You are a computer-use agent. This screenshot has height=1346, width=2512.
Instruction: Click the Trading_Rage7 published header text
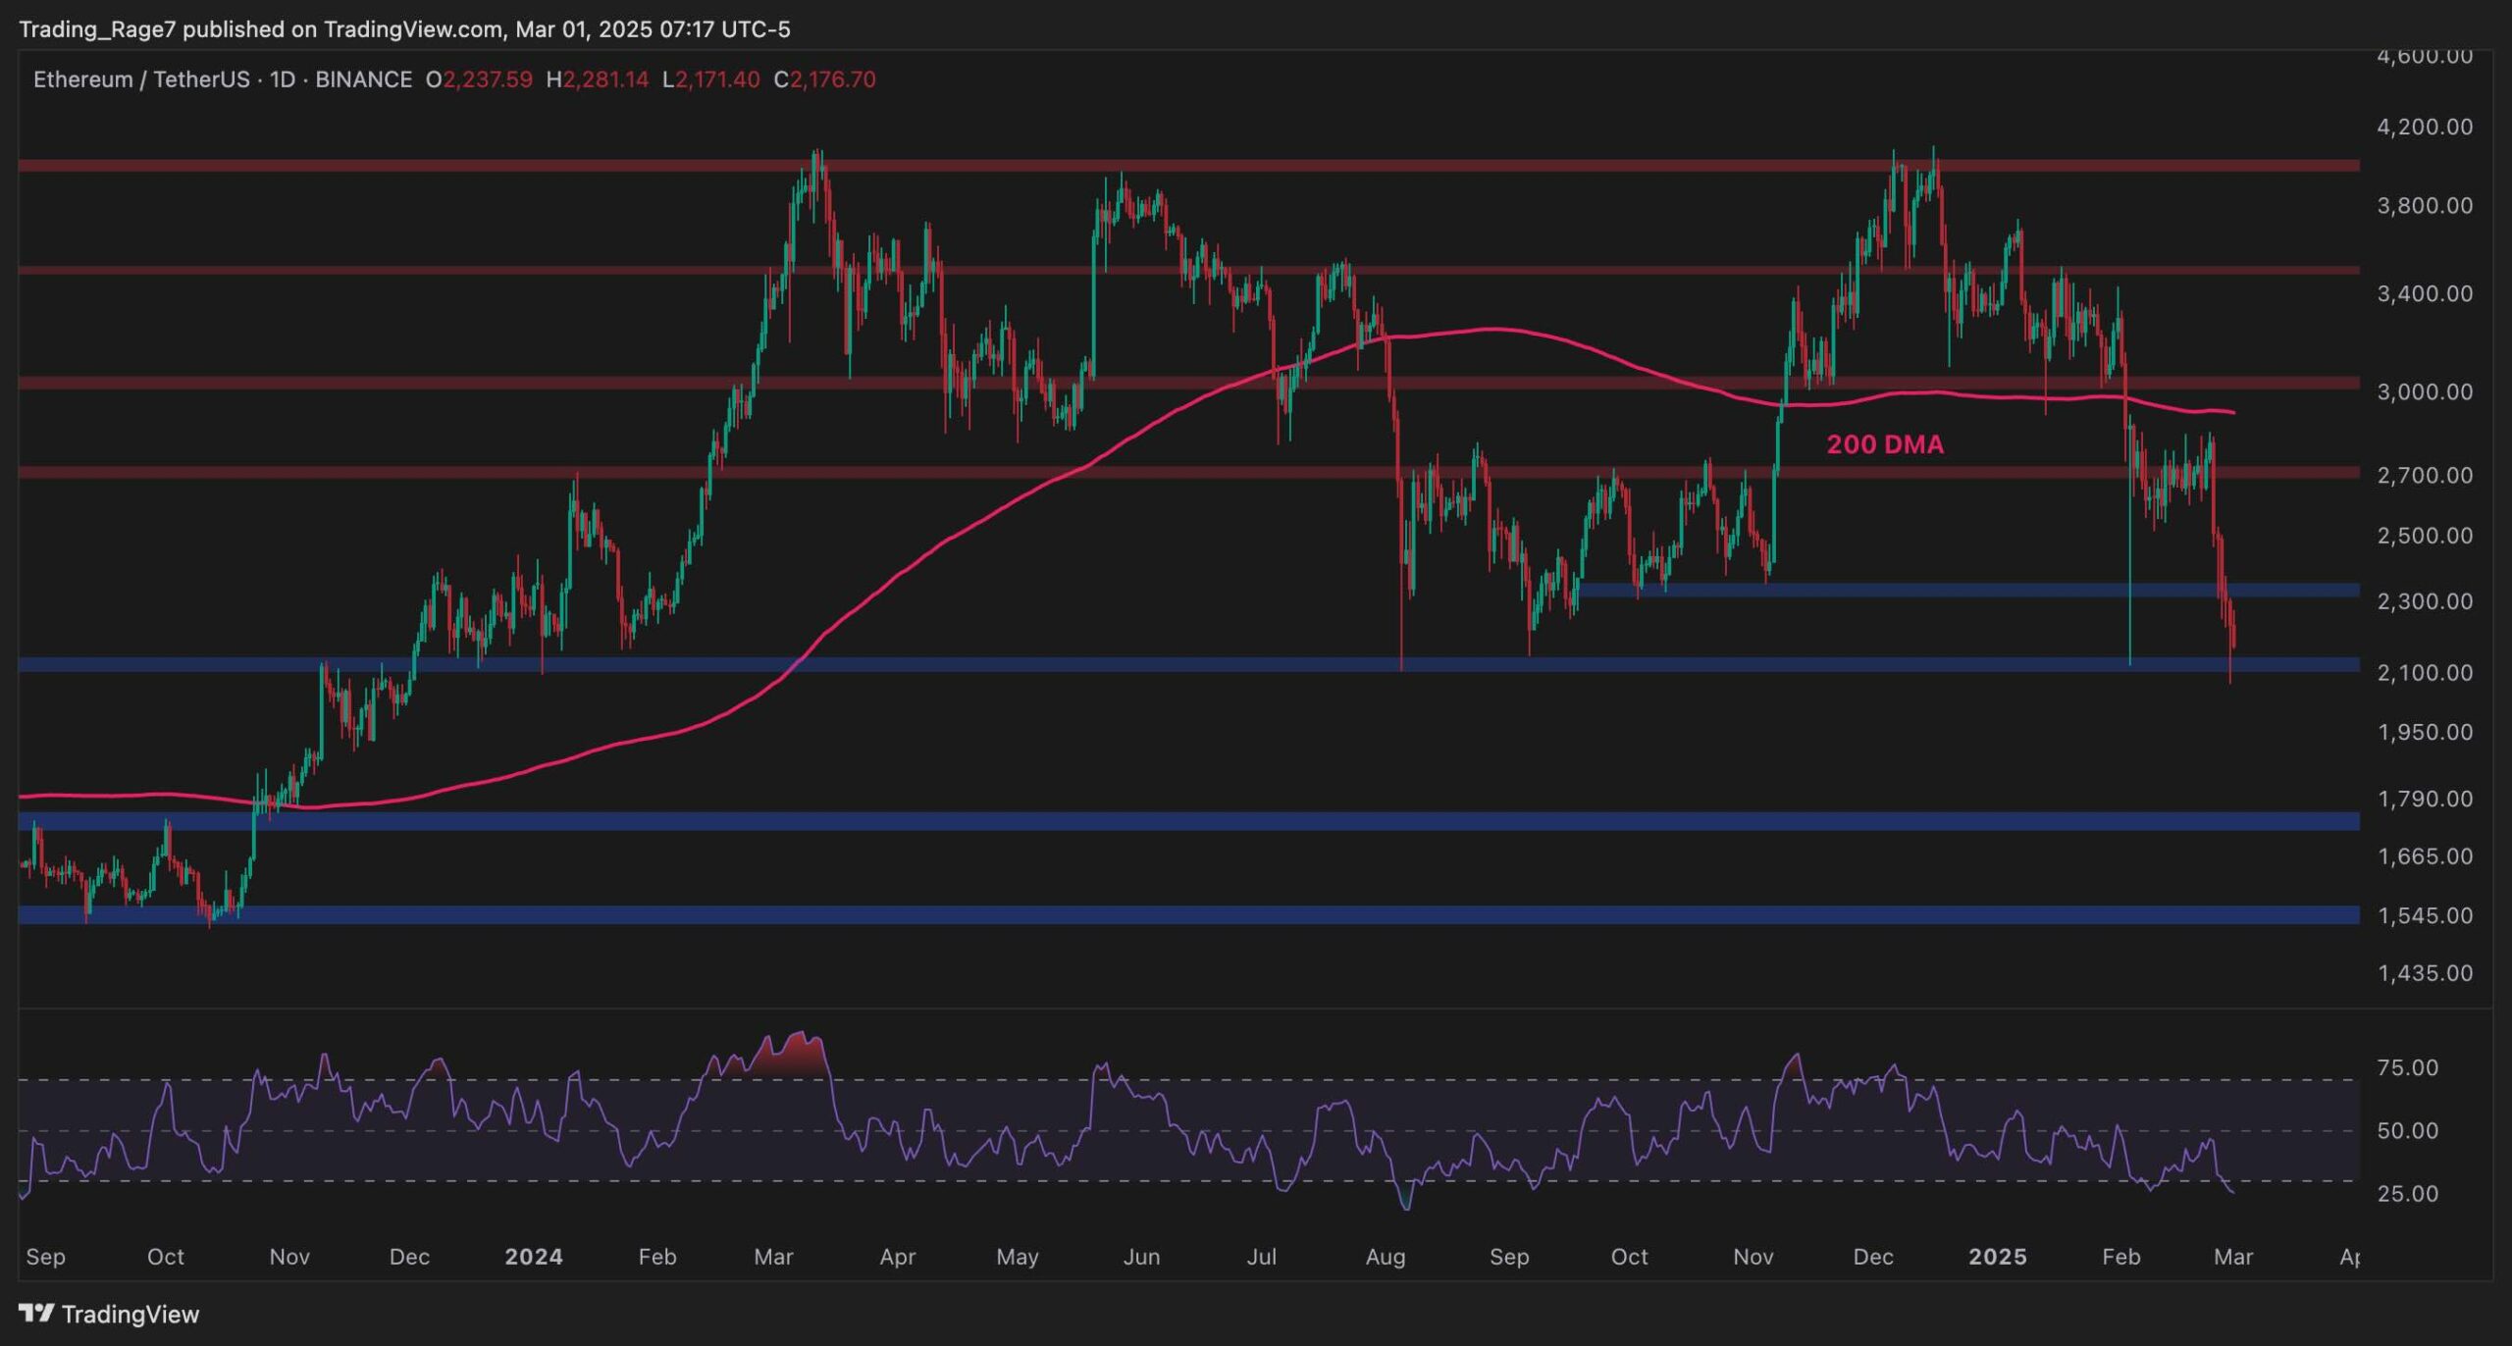coord(403,29)
